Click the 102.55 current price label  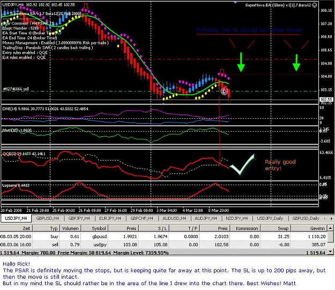[x=326, y=100]
